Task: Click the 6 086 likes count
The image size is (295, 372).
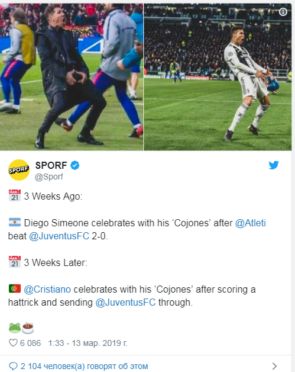Action: point(30,343)
